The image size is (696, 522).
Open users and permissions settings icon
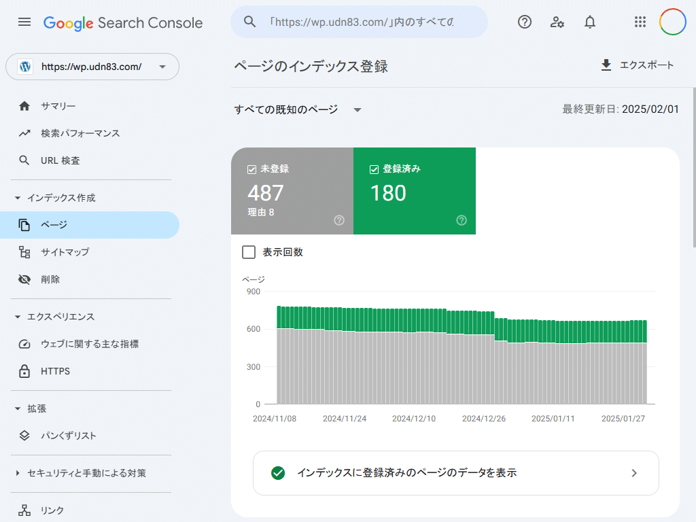557,22
